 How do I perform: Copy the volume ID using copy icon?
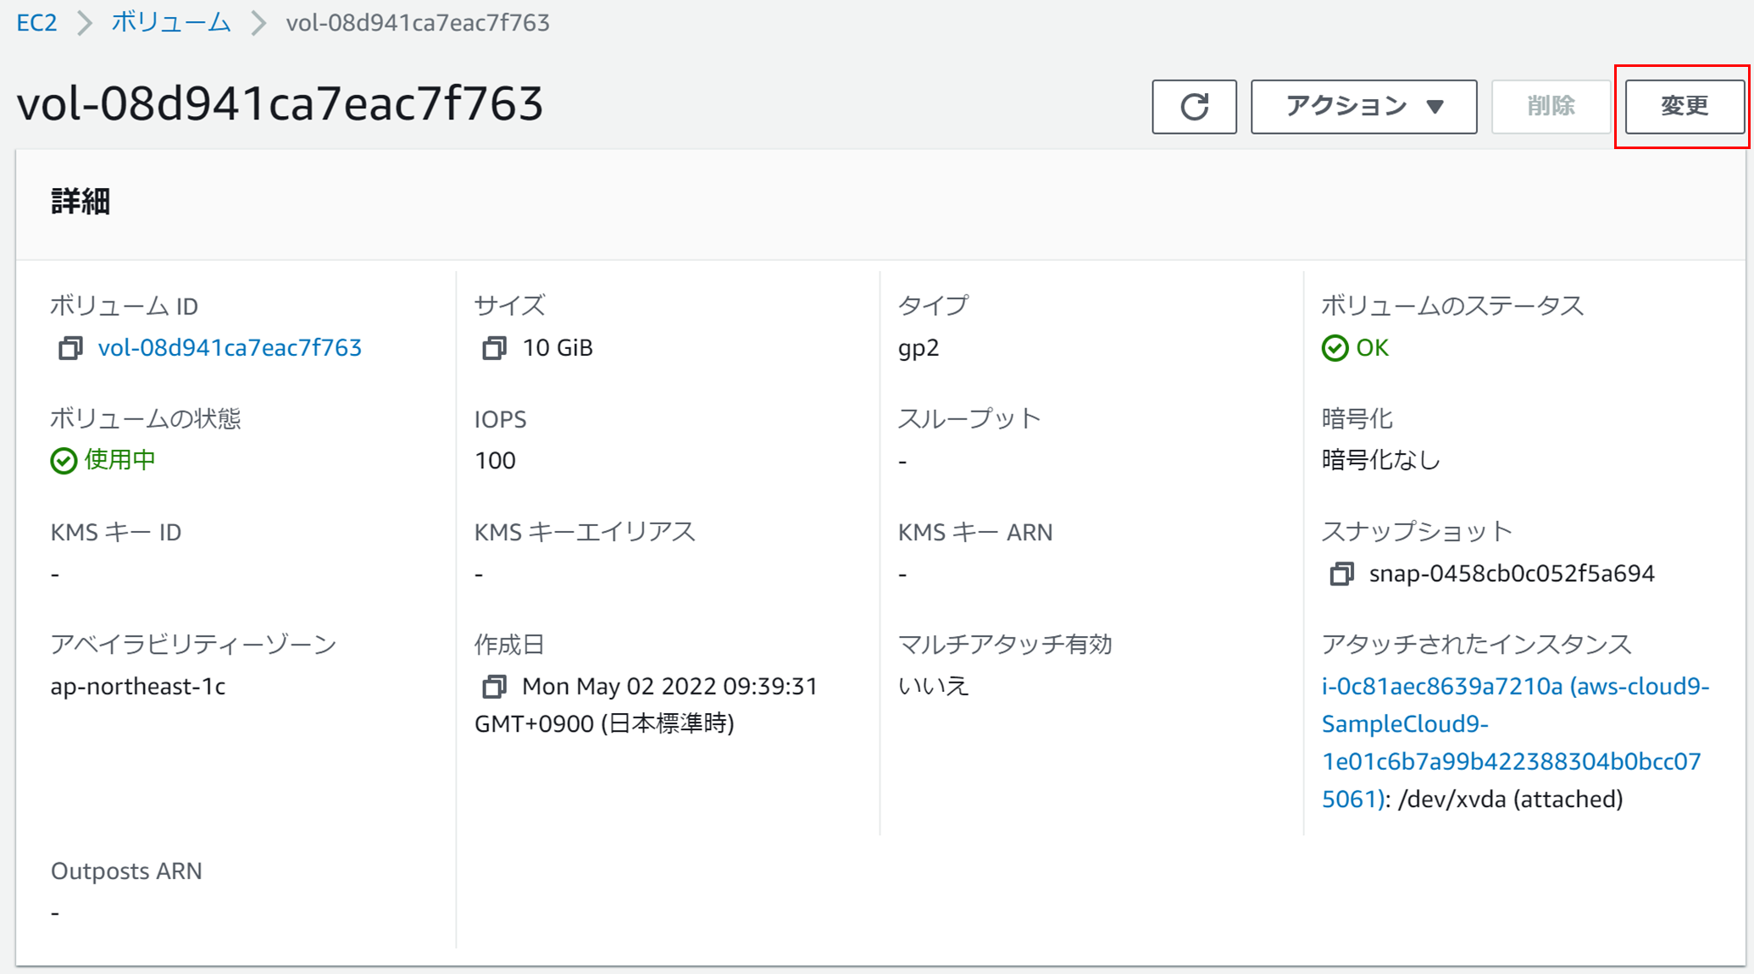pyautogui.click(x=70, y=348)
